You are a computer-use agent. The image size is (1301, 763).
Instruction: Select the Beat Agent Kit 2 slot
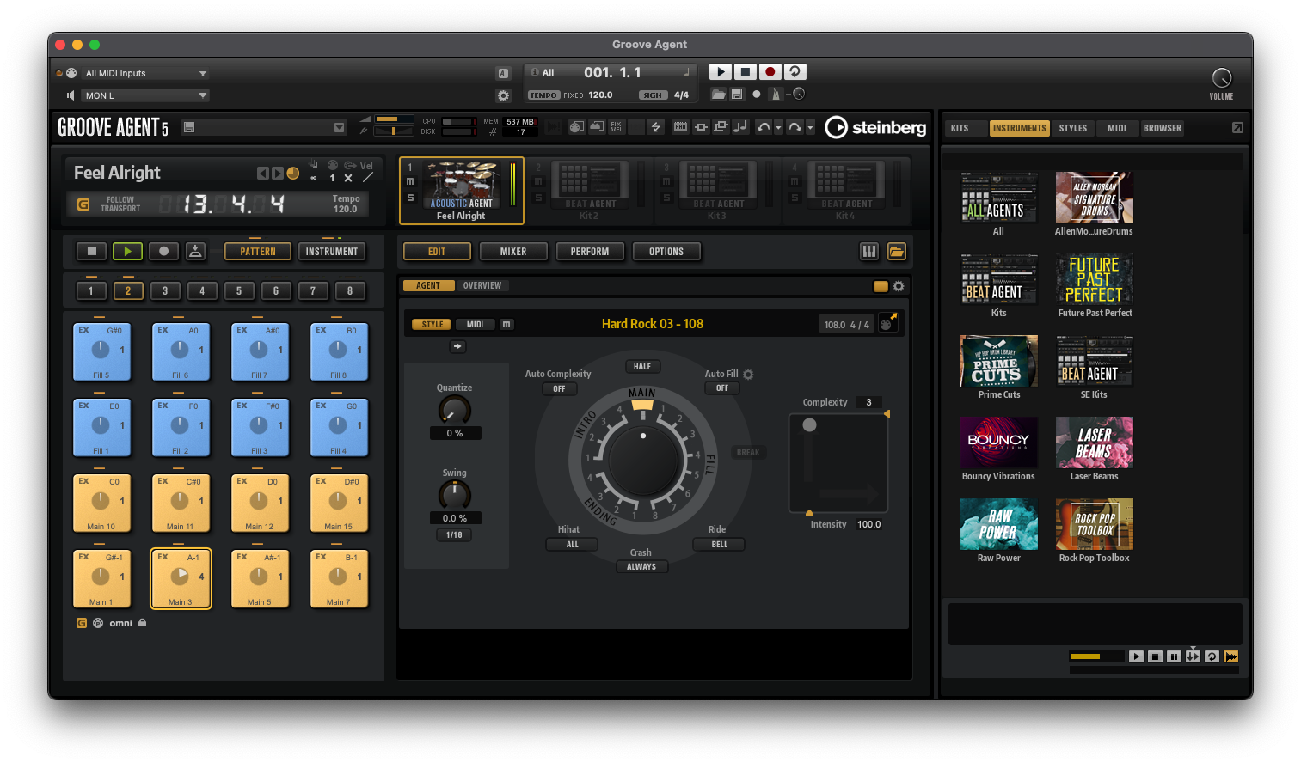click(589, 191)
